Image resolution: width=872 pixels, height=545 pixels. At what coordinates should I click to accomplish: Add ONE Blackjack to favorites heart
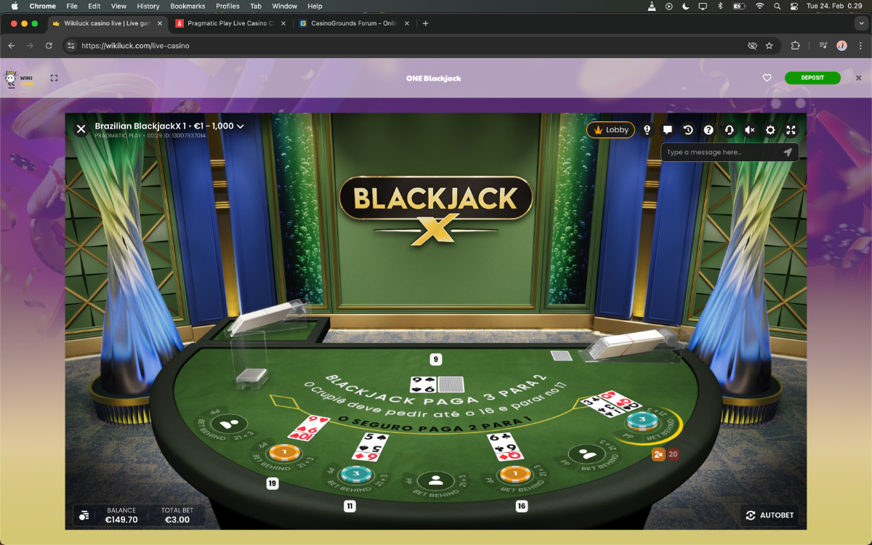pyautogui.click(x=767, y=78)
